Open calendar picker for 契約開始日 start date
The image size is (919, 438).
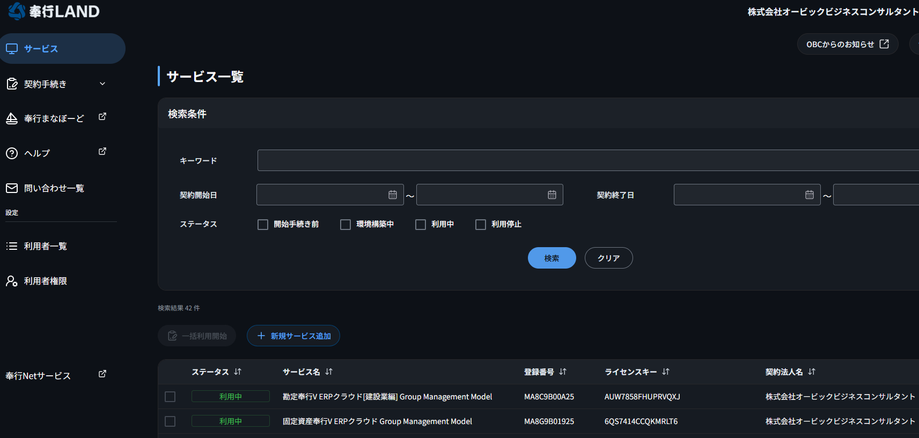pyautogui.click(x=393, y=195)
